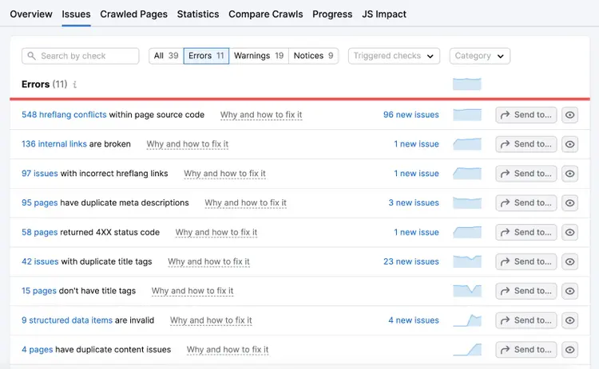Hide duplicate meta descriptions check
The height and width of the screenshot is (369, 599).
(x=569, y=202)
